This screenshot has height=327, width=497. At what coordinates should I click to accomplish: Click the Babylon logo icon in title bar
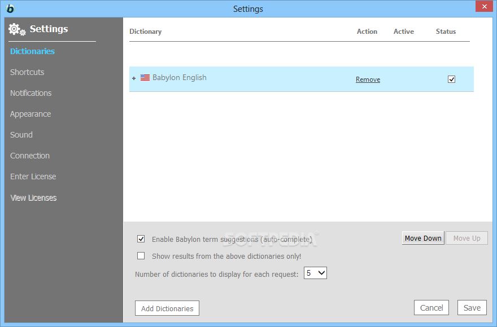[10, 8]
